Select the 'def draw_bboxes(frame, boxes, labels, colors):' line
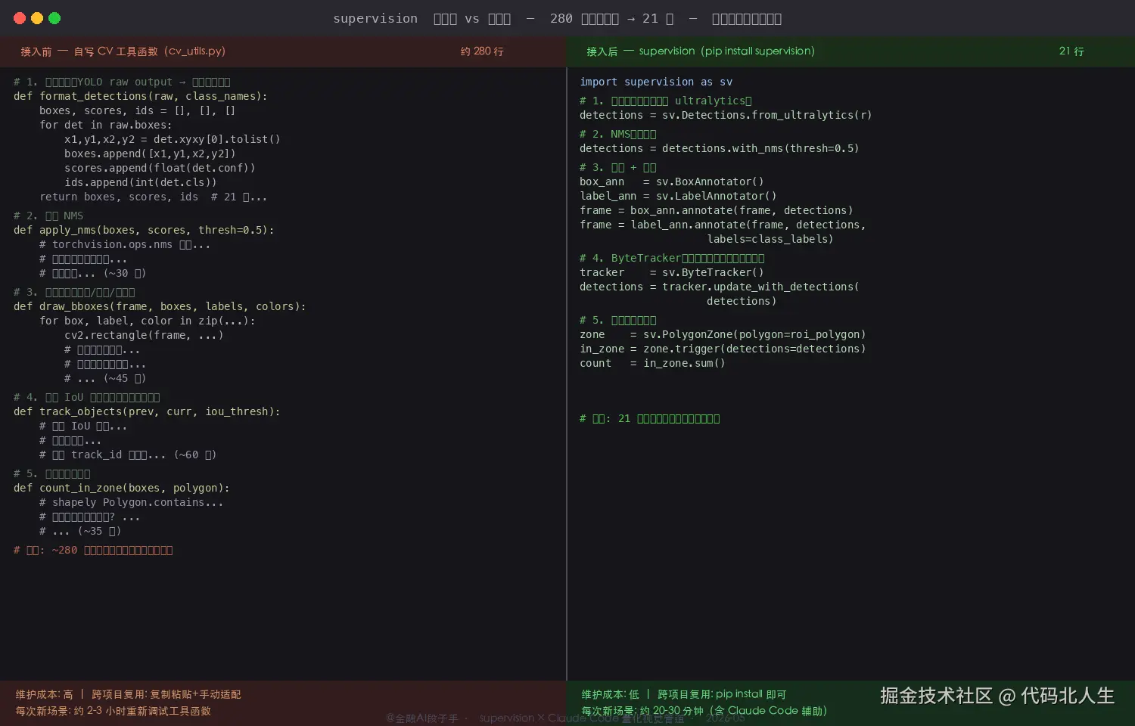1135x726 pixels. pos(160,306)
